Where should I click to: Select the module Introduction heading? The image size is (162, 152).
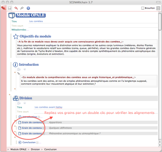pyautogui.click(x=29, y=65)
